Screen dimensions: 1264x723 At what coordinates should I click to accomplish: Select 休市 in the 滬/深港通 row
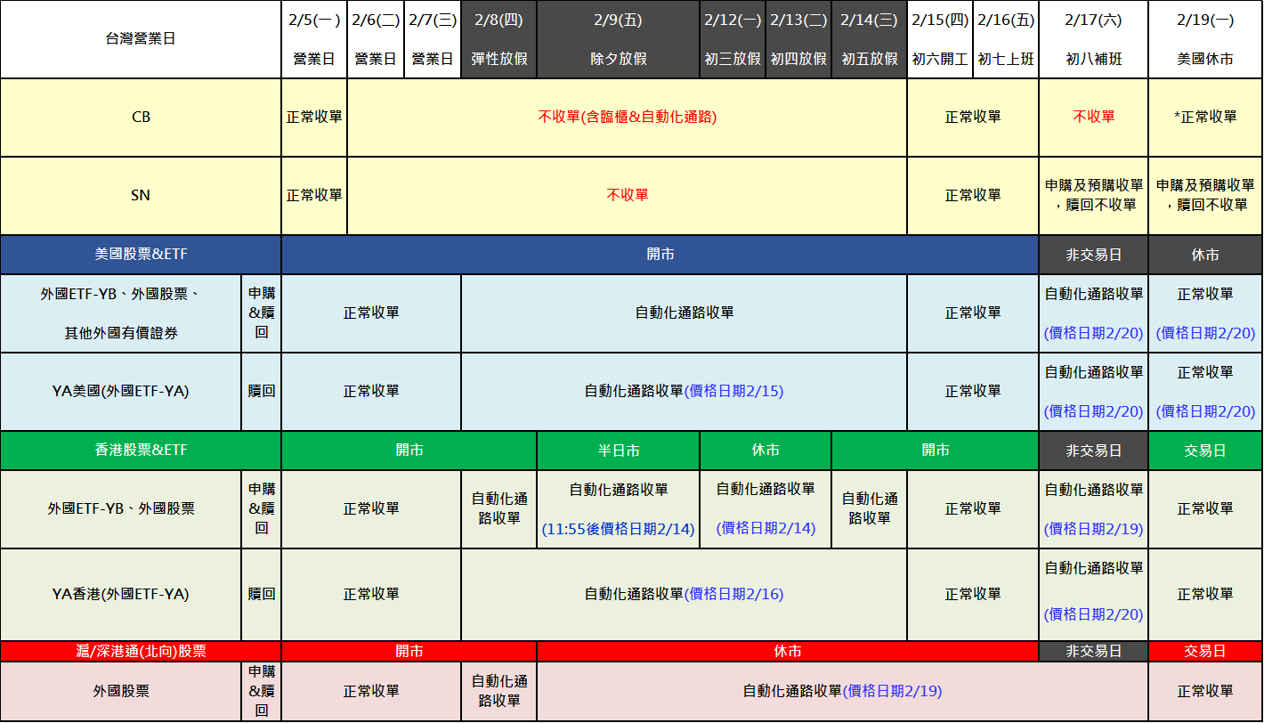[788, 652]
